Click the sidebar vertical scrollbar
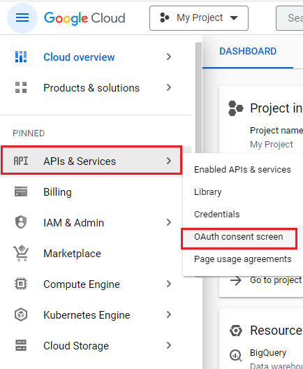Viewport: 303px width, 369px height. [199, 99]
